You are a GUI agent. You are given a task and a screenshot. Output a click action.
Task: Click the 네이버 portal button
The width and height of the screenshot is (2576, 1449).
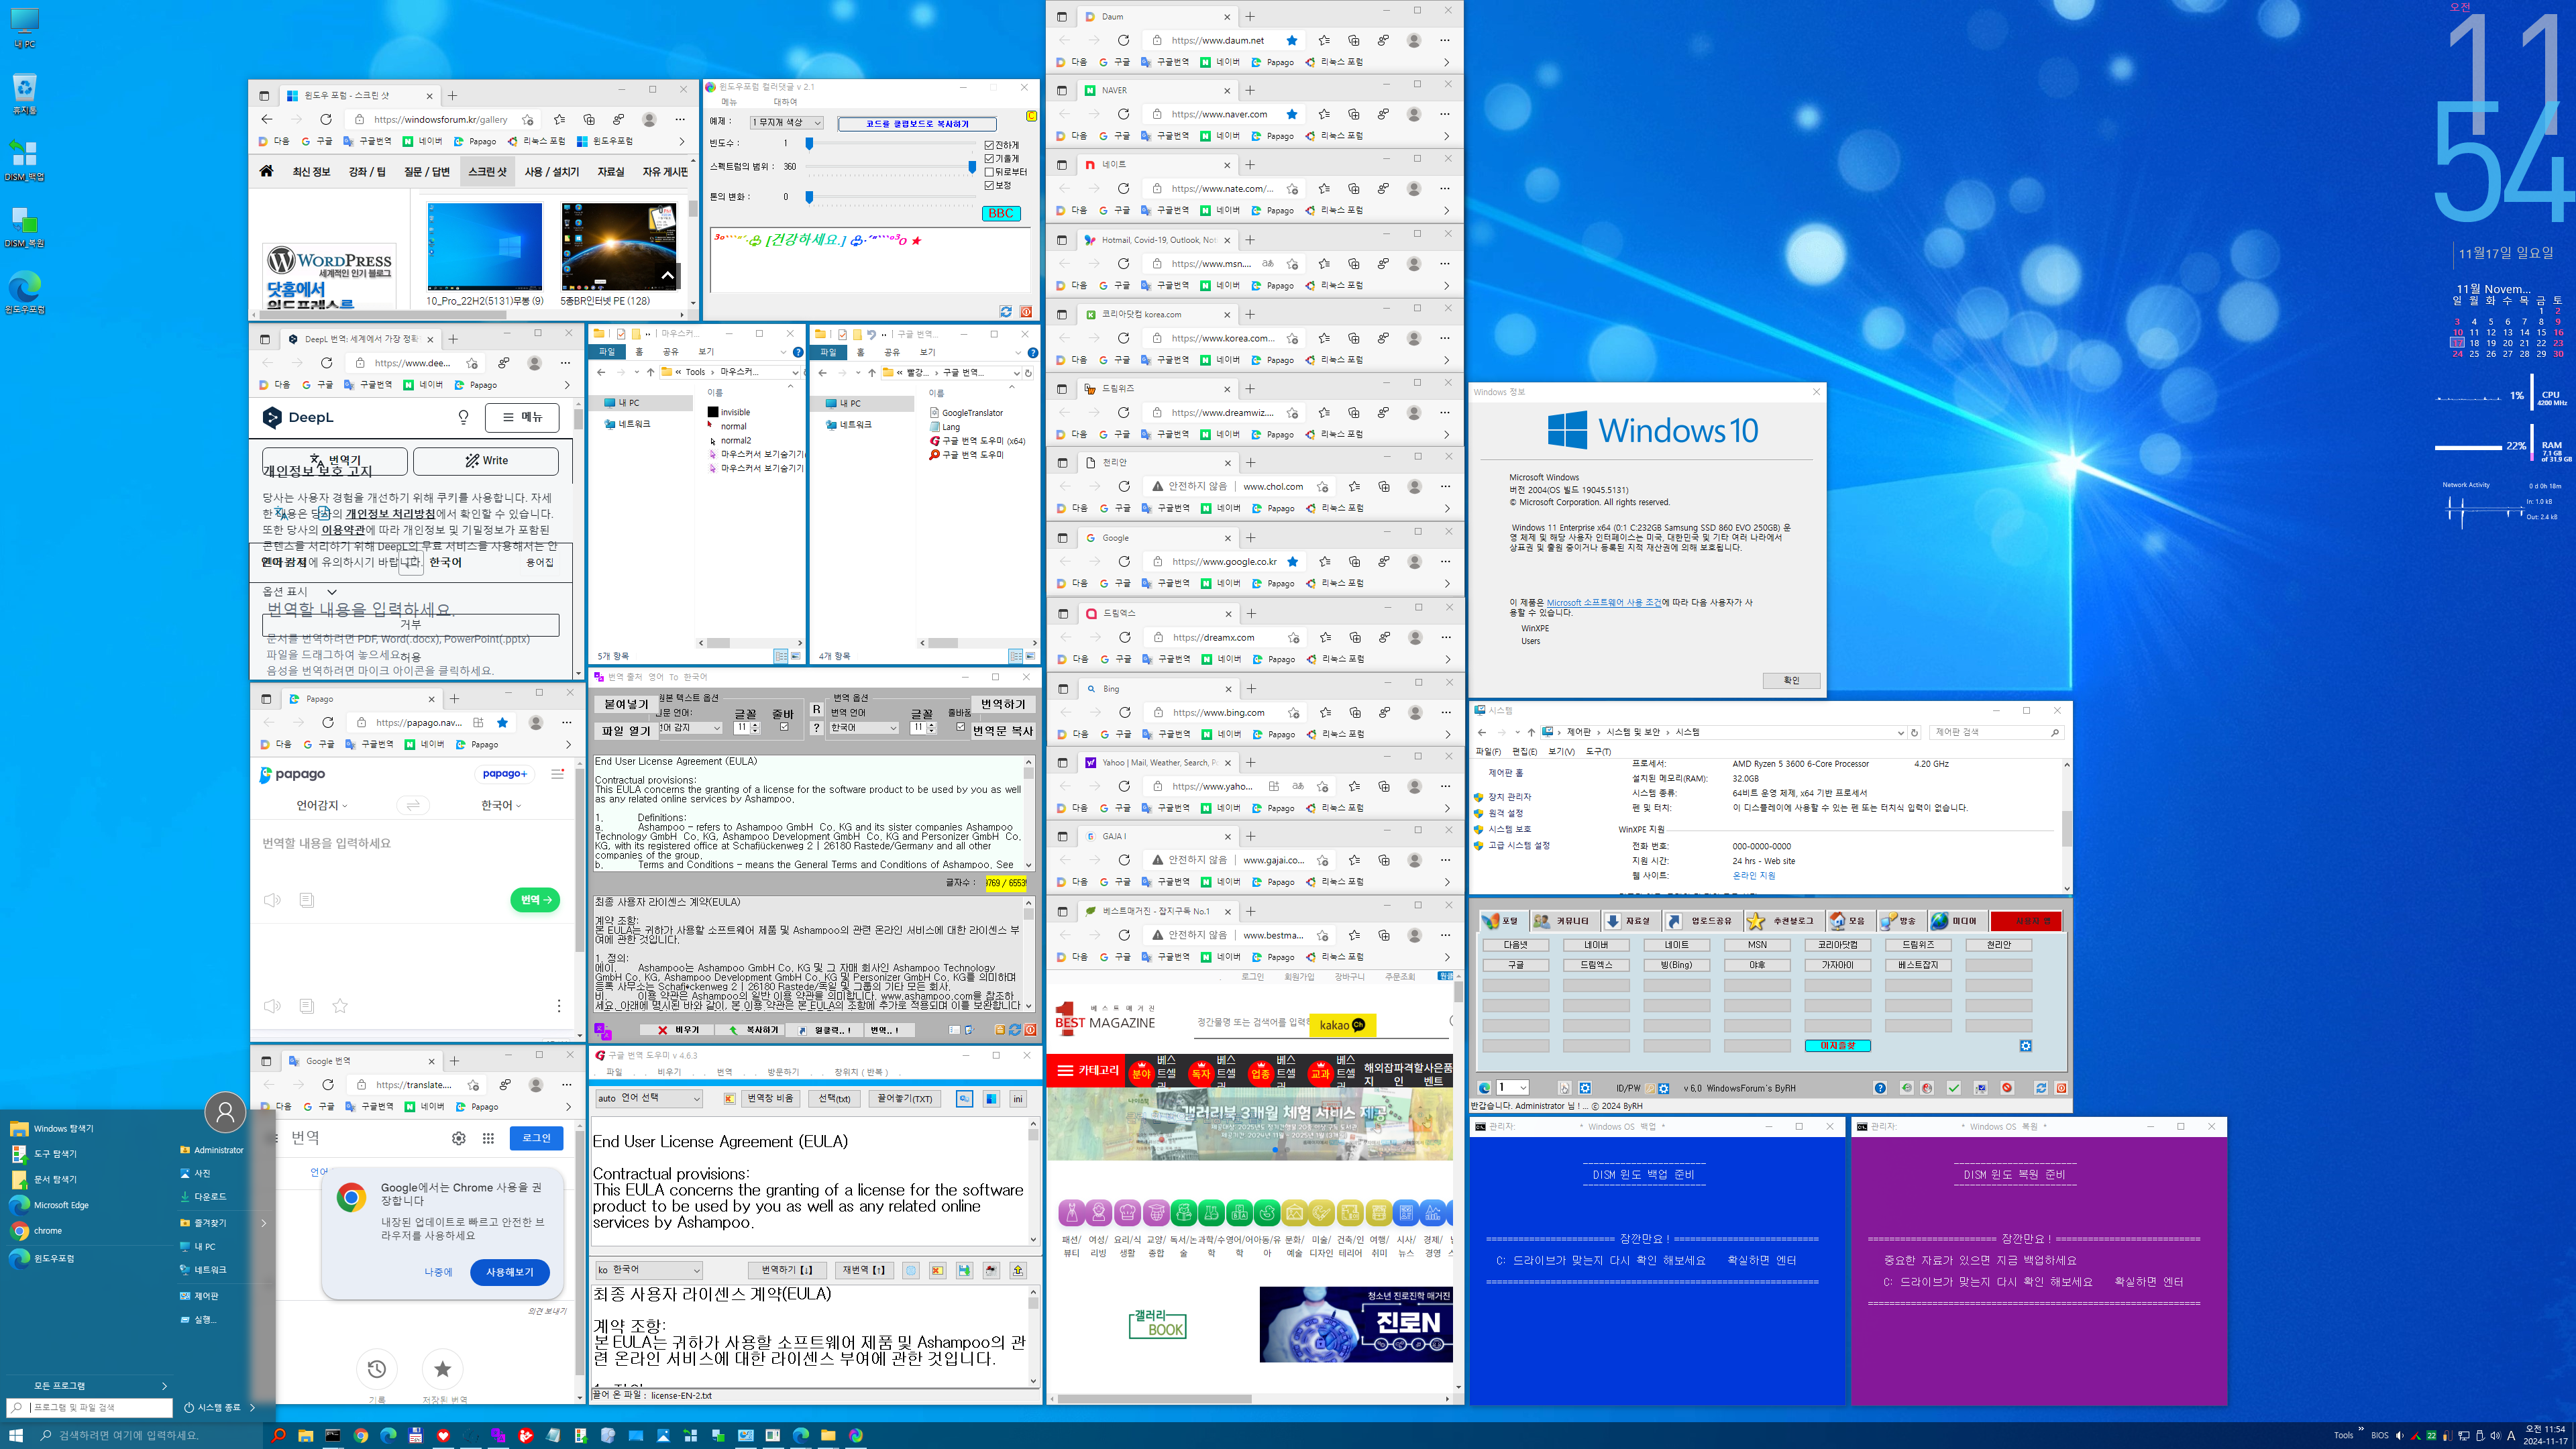tap(1596, 945)
